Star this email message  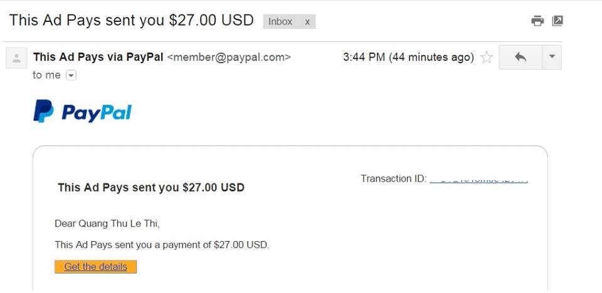click(x=486, y=58)
